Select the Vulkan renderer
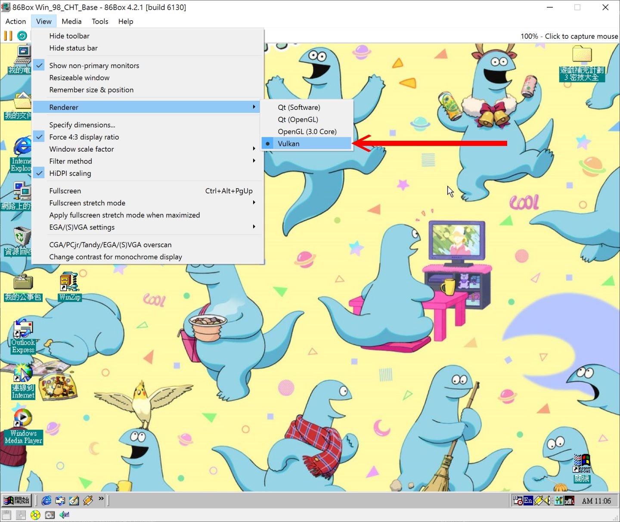The width and height of the screenshot is (620, 522). click(x=307, y=143)
